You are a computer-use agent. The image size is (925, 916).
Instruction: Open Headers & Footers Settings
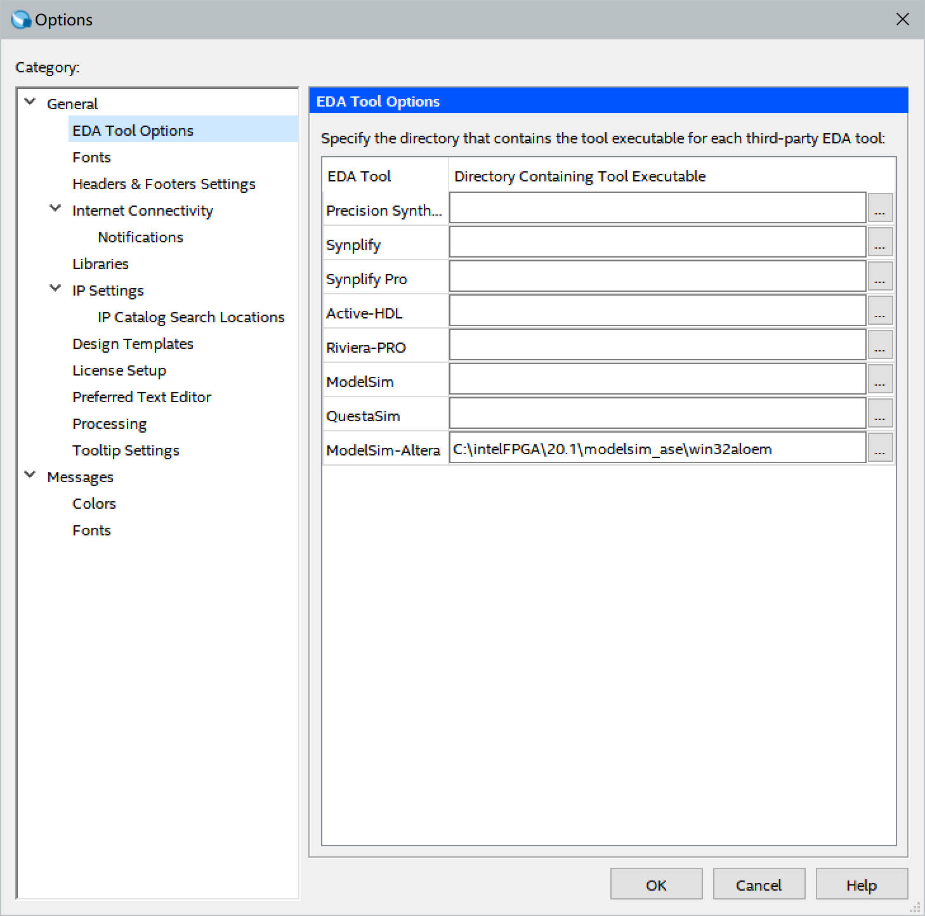click(x=164, y=183)
